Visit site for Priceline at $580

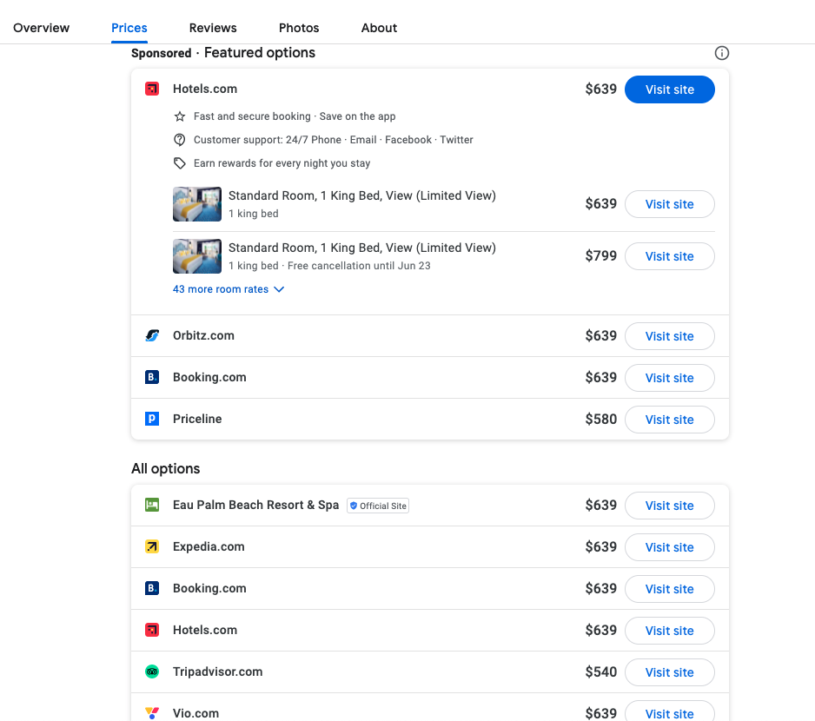(669, 420)
